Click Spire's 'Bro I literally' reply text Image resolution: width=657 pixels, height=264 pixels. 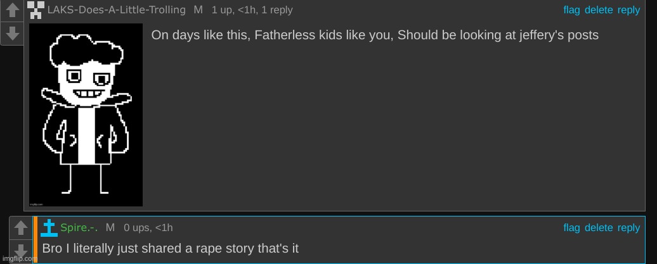point(170,249)
